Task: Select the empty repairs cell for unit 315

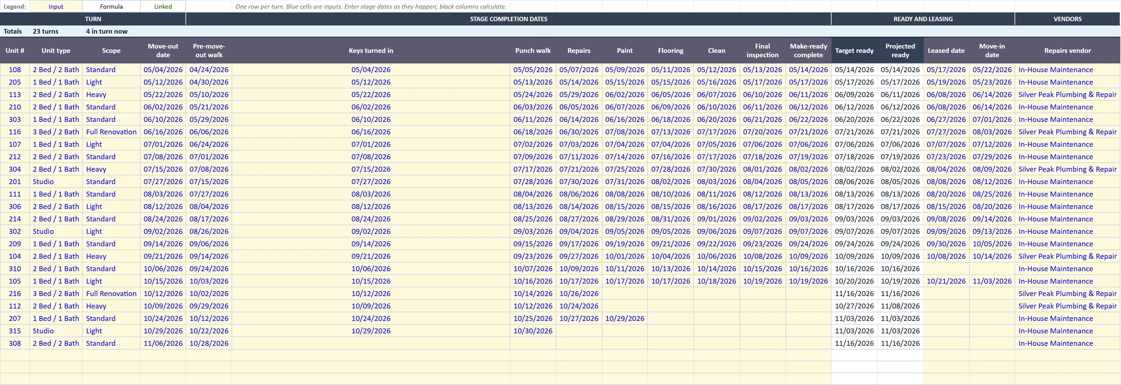Action: coord(579,331)
